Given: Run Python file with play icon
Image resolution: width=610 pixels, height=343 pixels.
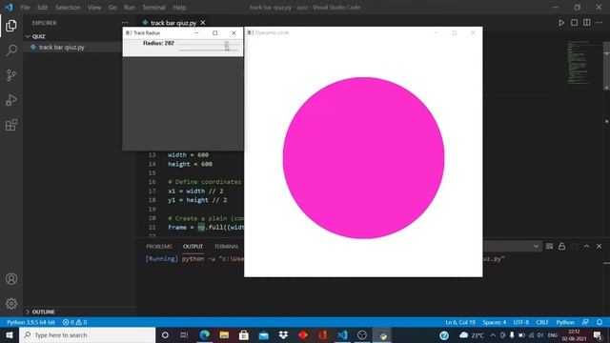Looking at the screenshot, I should click(x=561, y=23).
